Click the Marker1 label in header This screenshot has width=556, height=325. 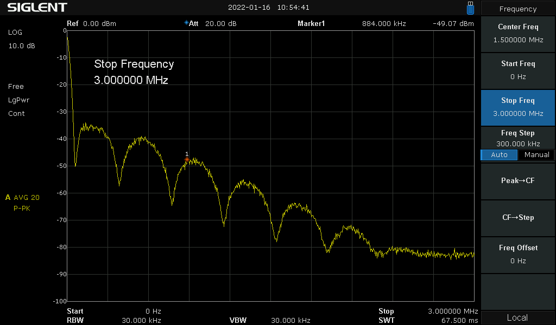coord(311,24)
